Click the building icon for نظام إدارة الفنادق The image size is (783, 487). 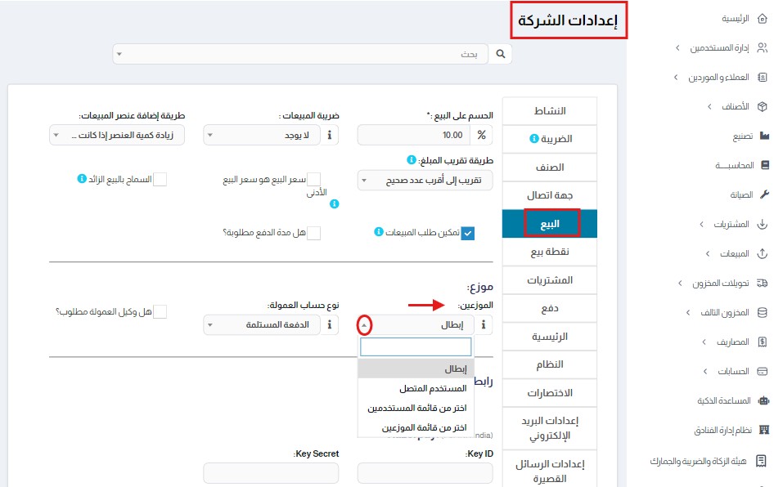click(x=763, y=430)
